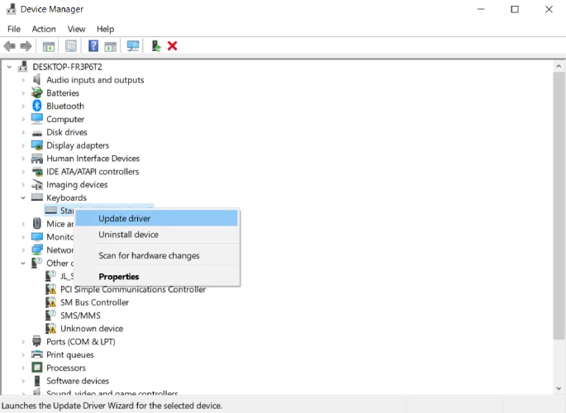Expand the Ports (COM & LPT) node
Screen dimensions: 566x413
coord(24,342)
